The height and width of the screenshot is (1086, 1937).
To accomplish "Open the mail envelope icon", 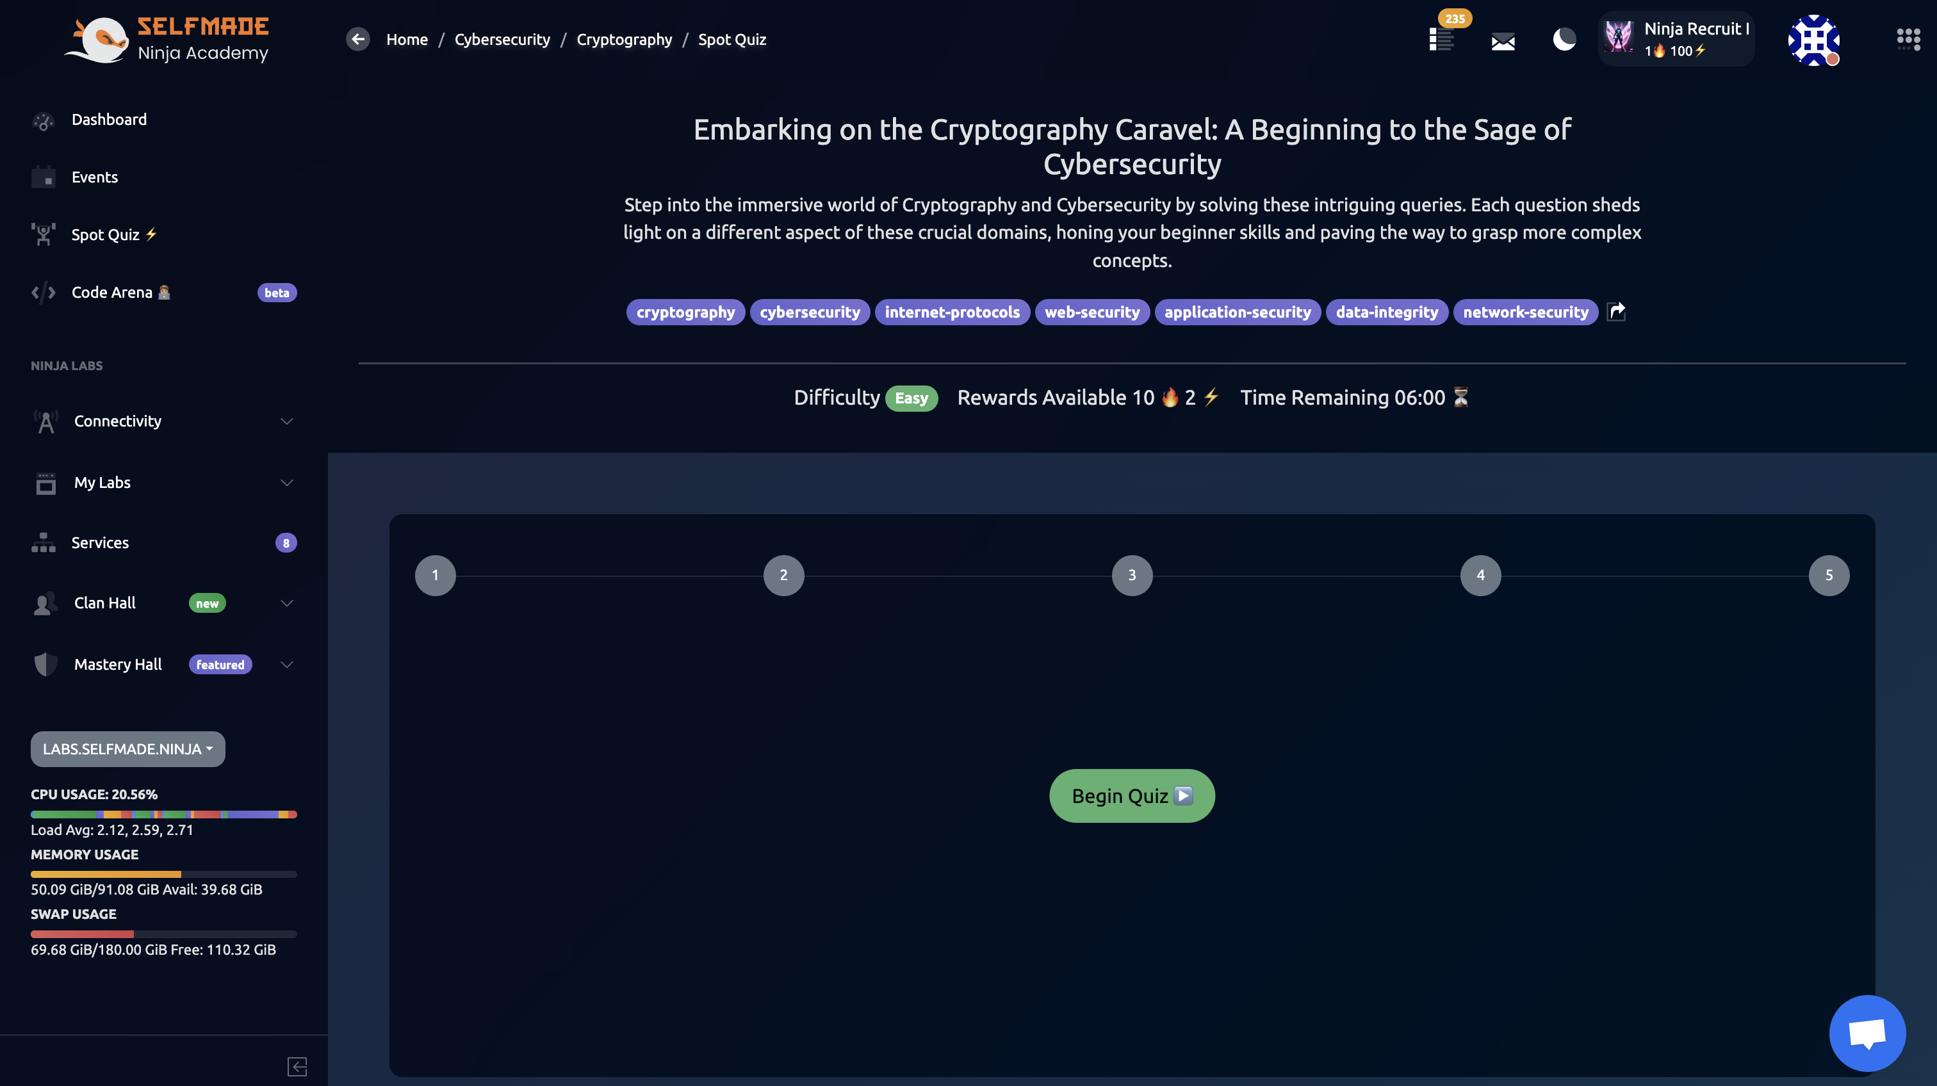I will [1502, 42].
